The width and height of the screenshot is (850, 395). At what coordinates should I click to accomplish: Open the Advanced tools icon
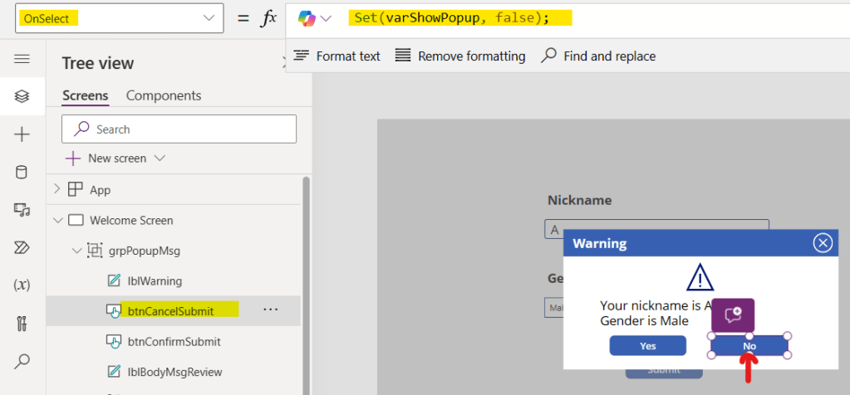click(x=22, y=323)
